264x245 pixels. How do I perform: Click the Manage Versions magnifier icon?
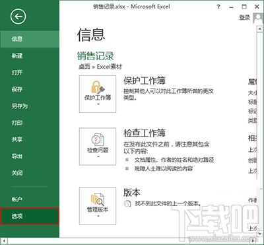tap(98, 199)
